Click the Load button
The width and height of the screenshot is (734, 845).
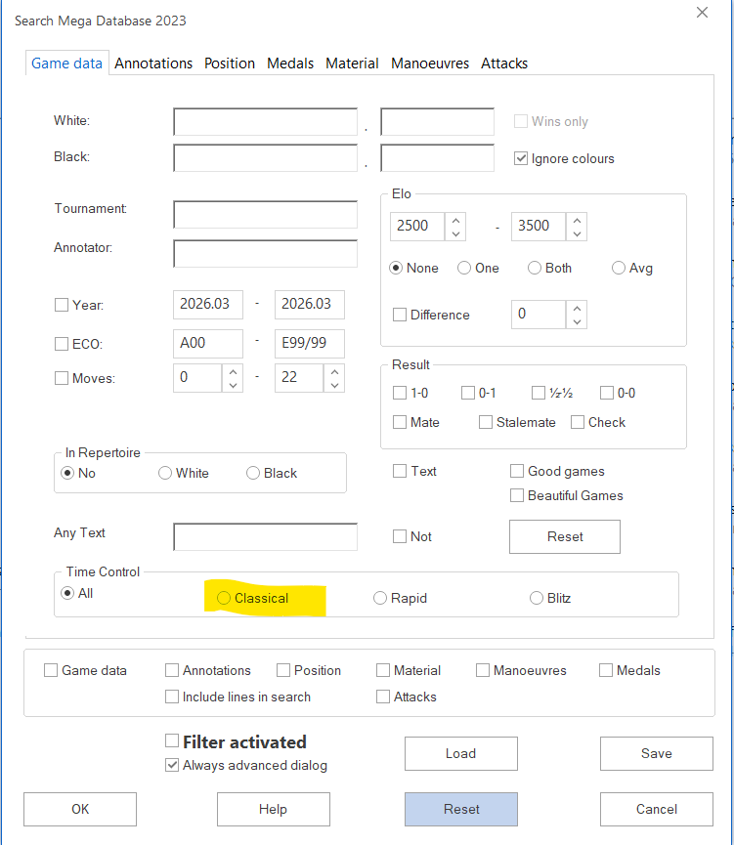pyautogui.click(x=461, y=753)
